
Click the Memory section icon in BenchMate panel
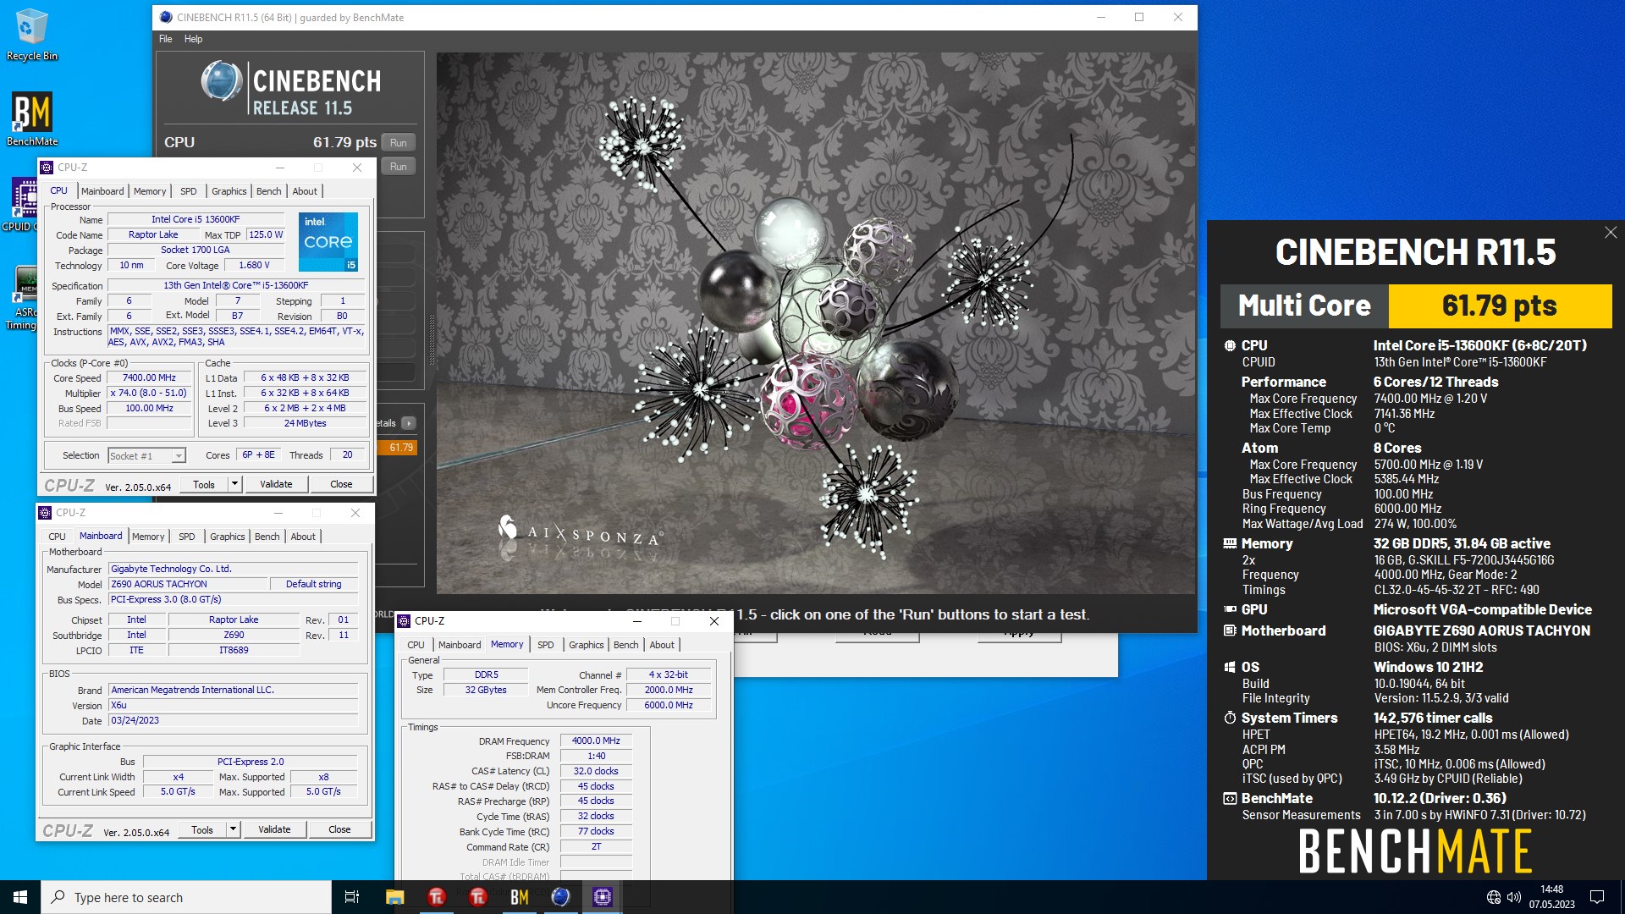pos(1230,543)
